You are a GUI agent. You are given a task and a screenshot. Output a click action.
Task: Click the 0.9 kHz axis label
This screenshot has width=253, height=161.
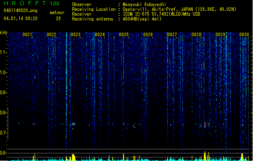pyautogui.click(x=4, y=93)
